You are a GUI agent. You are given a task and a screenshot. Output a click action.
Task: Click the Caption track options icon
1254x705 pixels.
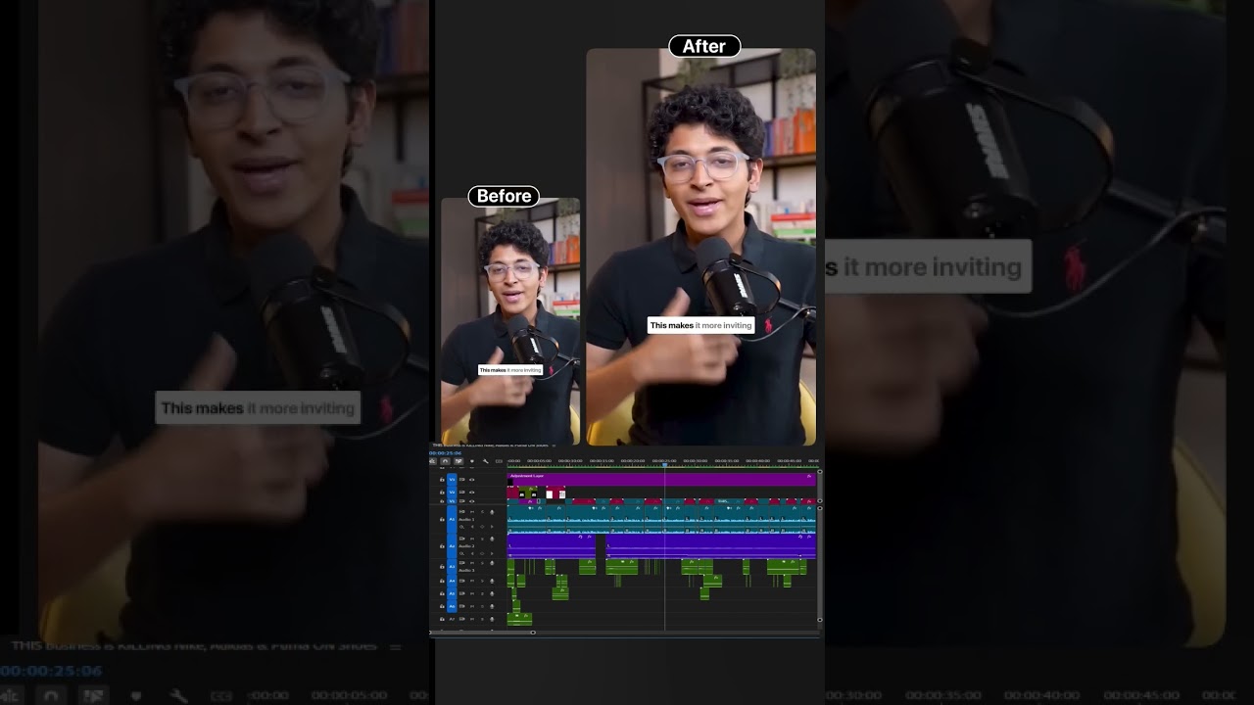(499, 461)
